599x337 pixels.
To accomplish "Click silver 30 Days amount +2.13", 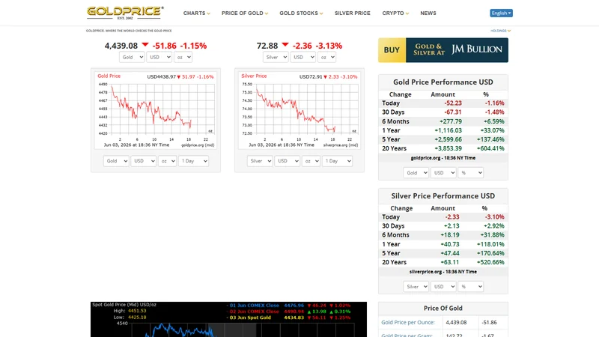I will click(452, 226).
